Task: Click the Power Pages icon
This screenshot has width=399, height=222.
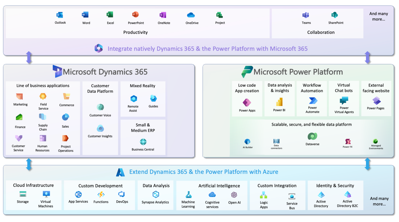Action: click(x=377, y=101)
